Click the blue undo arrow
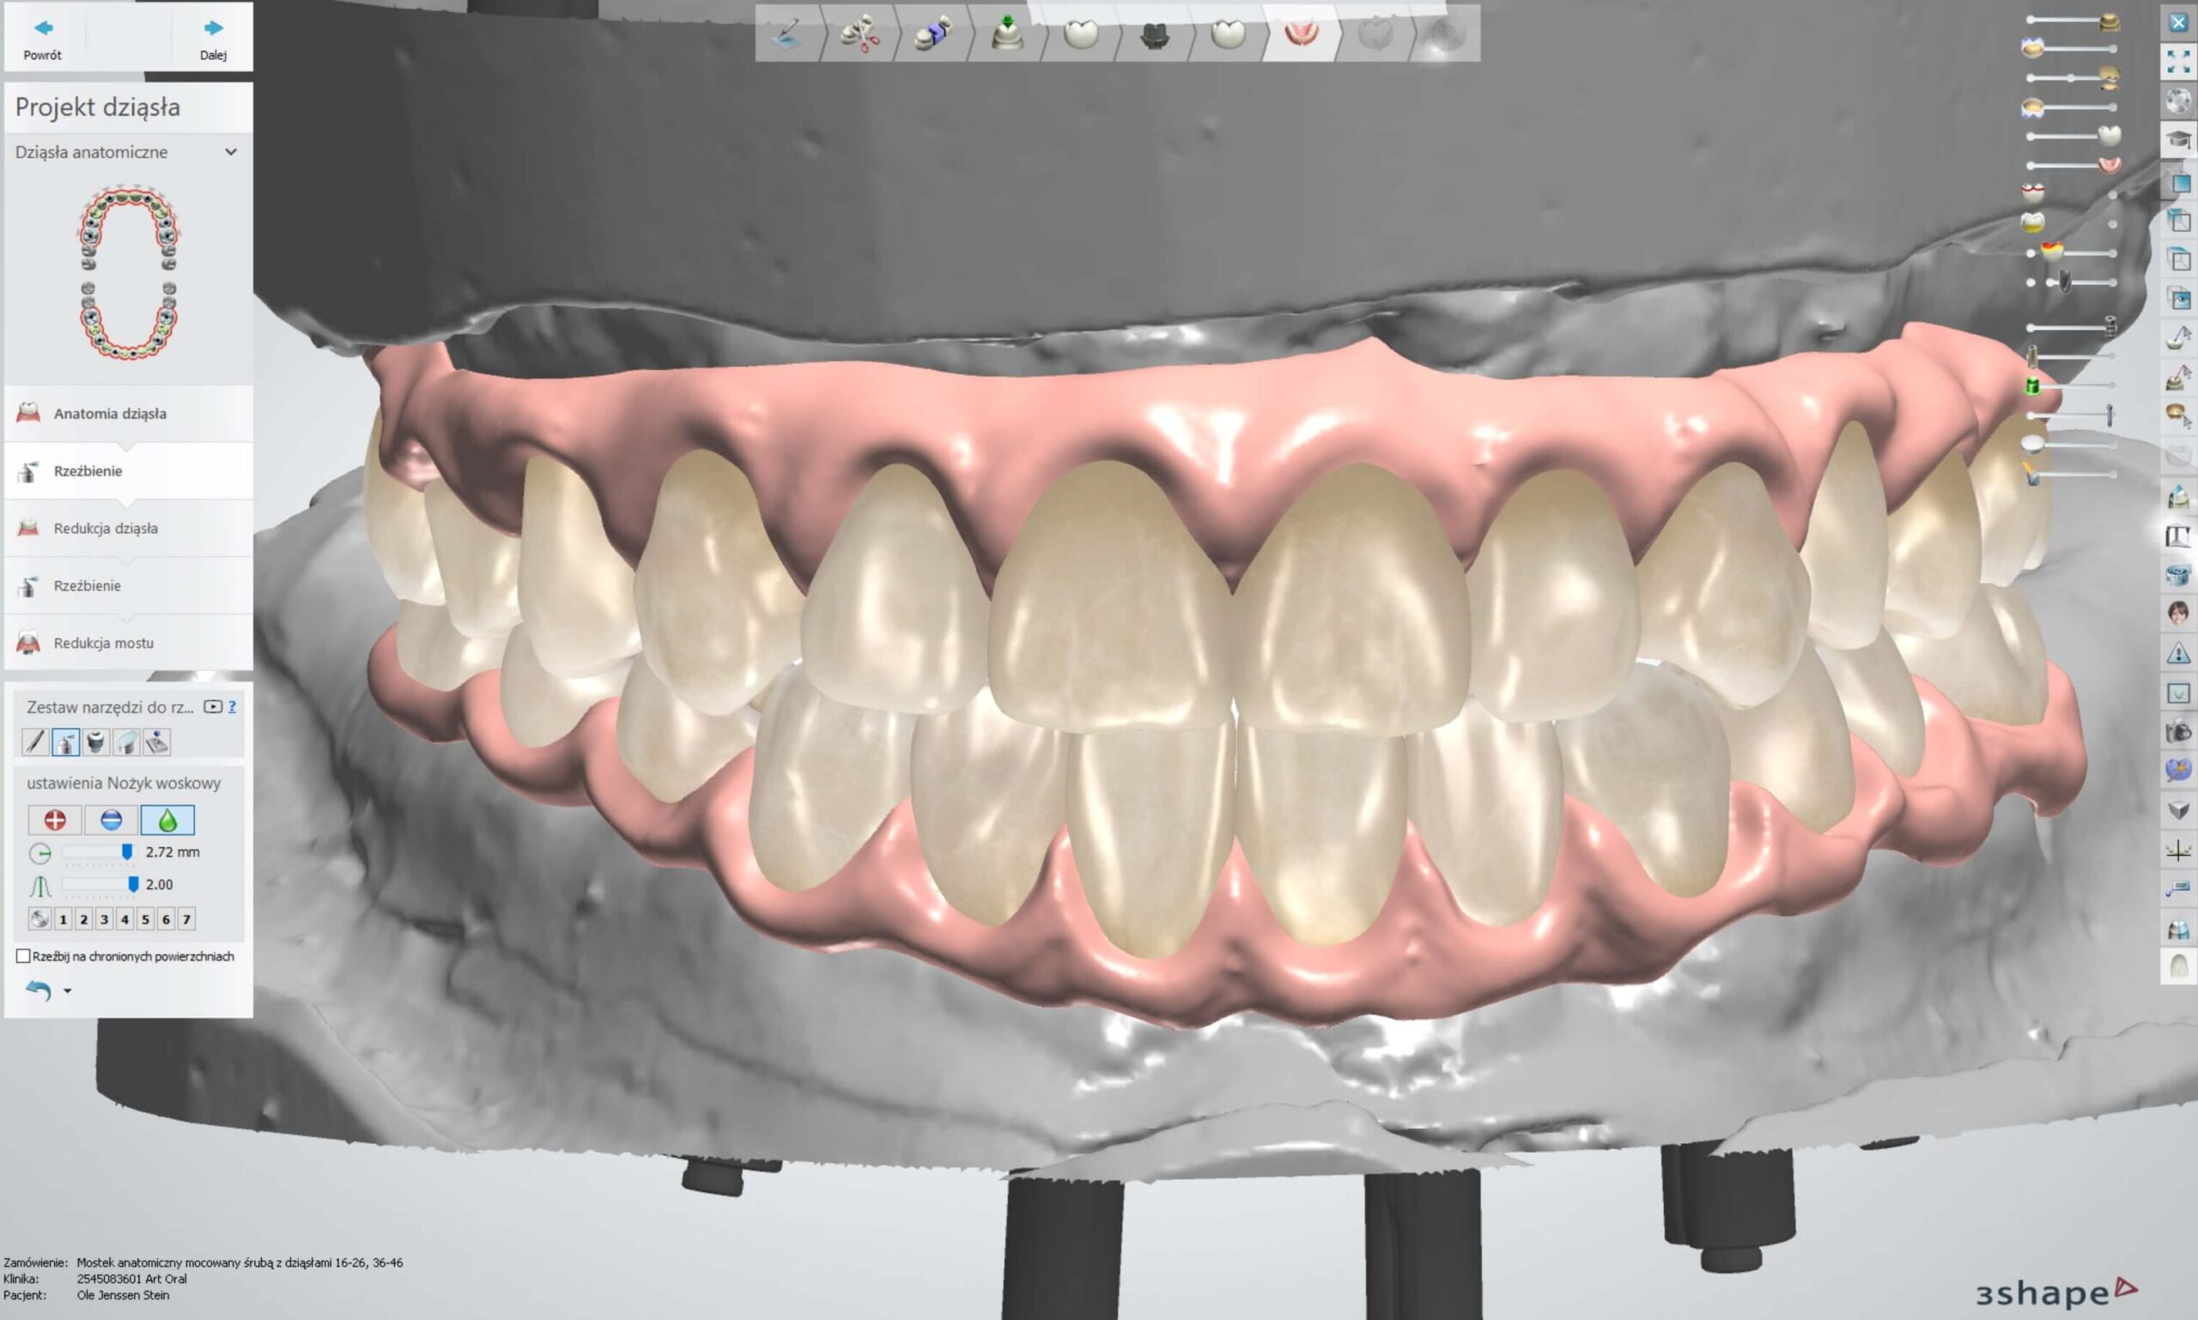Screen dimensions: 2198x1320 (39, 990)
